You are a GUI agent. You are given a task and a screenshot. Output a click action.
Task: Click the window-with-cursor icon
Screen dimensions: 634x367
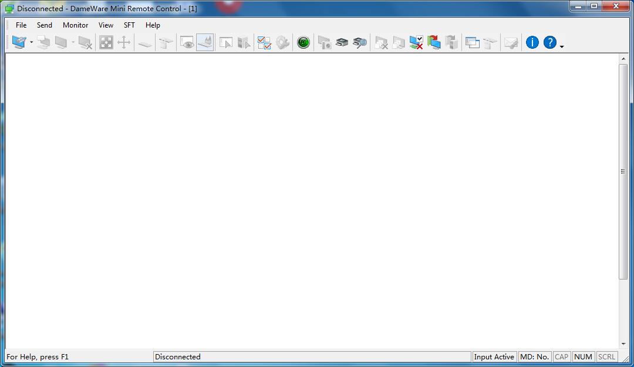click(x=225, y=42)
